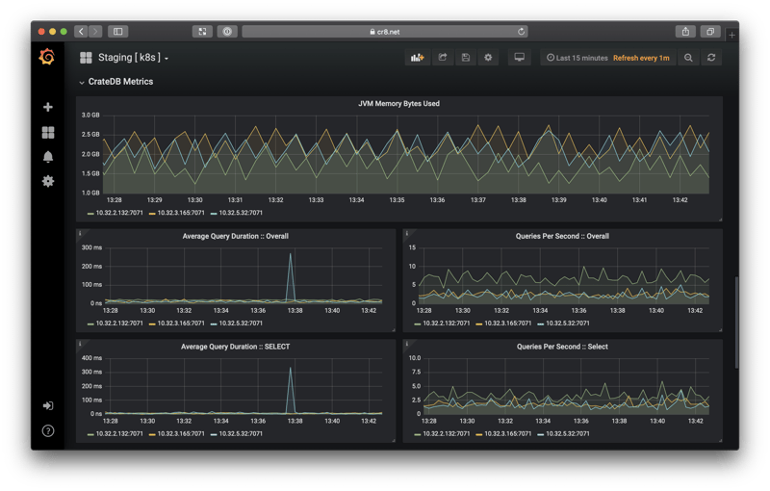Image resolution: width=770 pixels, height=491 pixels.
Task: Click the Share dashboard icon
Action: [443, 58]
